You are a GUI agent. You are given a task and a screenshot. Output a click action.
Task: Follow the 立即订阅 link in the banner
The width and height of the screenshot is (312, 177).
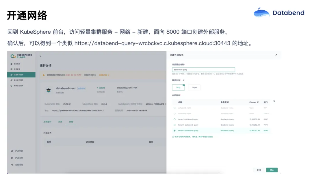pos(104,75)
